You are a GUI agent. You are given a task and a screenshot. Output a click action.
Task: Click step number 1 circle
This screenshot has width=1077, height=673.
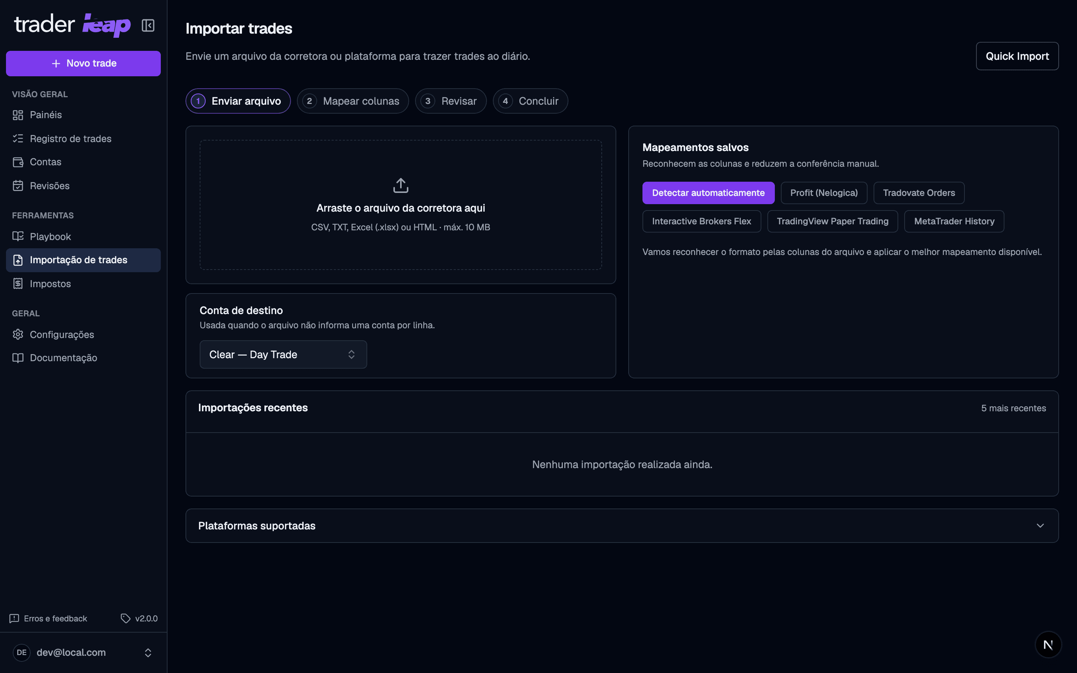coord(198,101)
